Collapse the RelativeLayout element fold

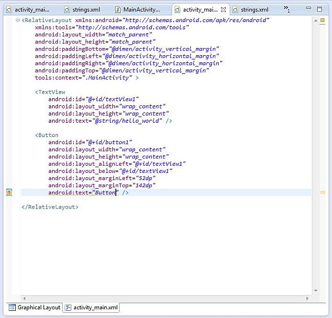click(x=18, y=20)
